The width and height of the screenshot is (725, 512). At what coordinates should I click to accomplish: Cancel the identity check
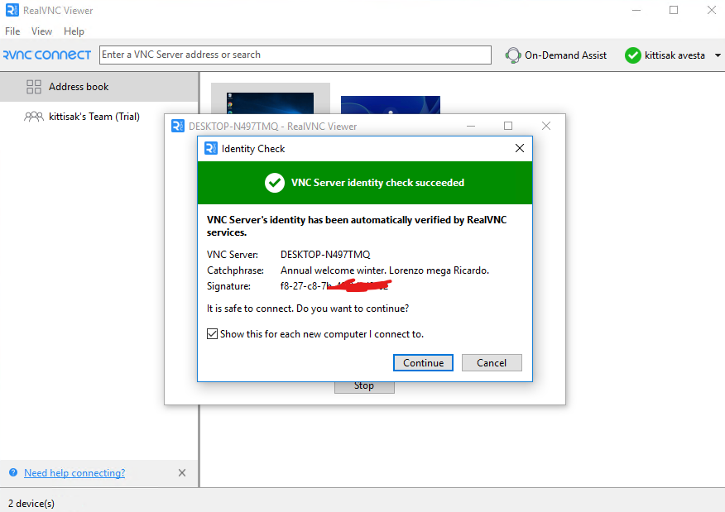click(492, 363)
